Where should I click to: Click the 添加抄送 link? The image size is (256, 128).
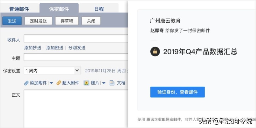pos(33,48)
